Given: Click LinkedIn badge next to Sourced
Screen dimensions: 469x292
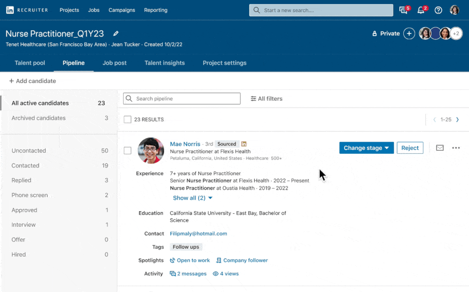Looking at the screenshot, I should coord(244,144).
